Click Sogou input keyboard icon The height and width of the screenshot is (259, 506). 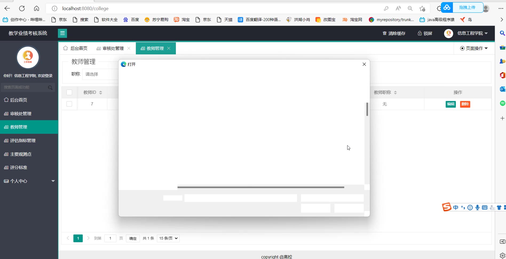pyautogui.click(x=485, y=208)
